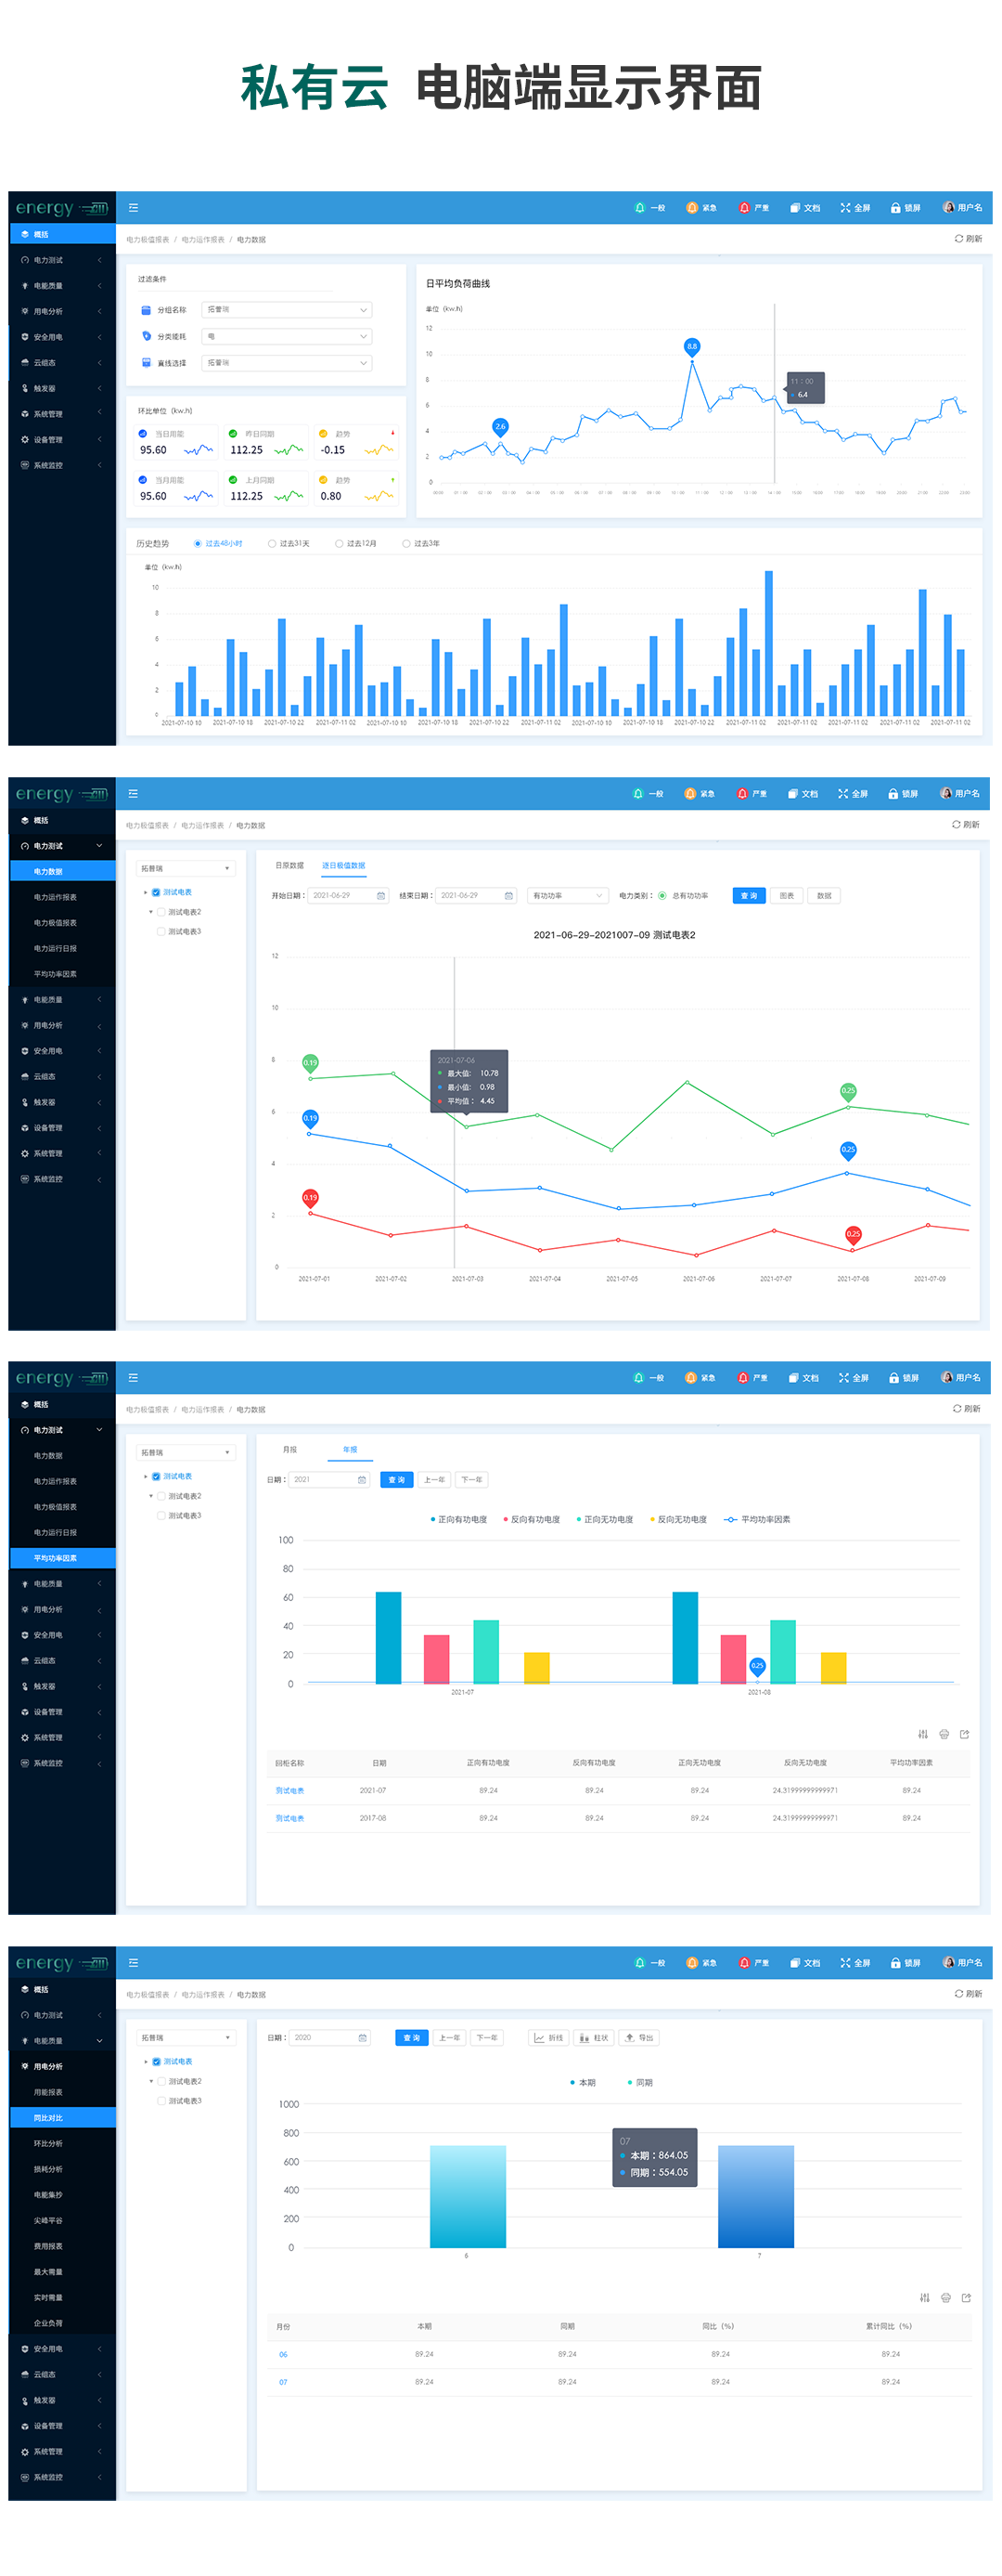Choose the 过去3年 history radio option
The width and height of the screenshot is (1002, 2576).
coord(405,544)
